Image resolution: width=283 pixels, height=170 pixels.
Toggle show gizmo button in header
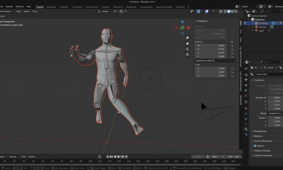(199, 11)
